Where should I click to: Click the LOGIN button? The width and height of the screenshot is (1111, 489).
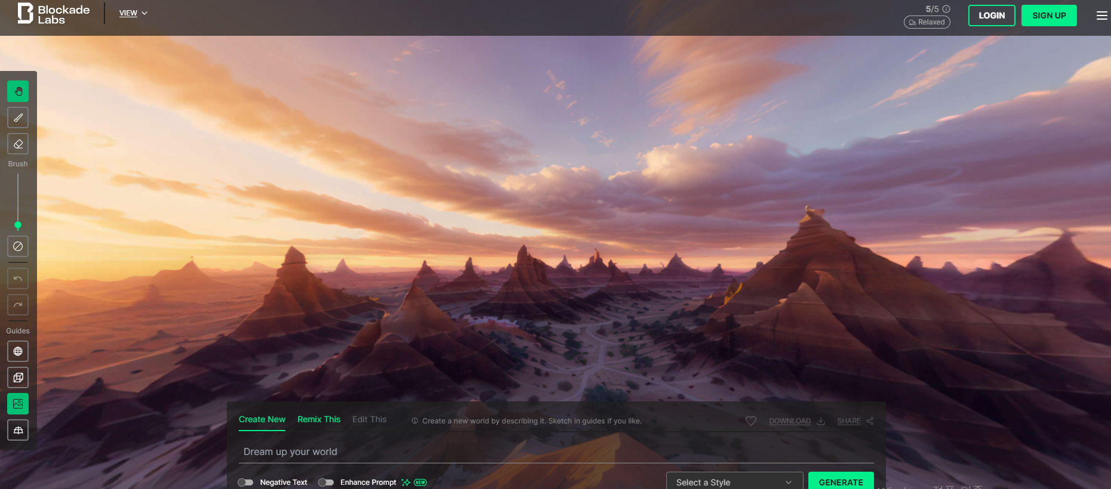[x=992, y=16]
